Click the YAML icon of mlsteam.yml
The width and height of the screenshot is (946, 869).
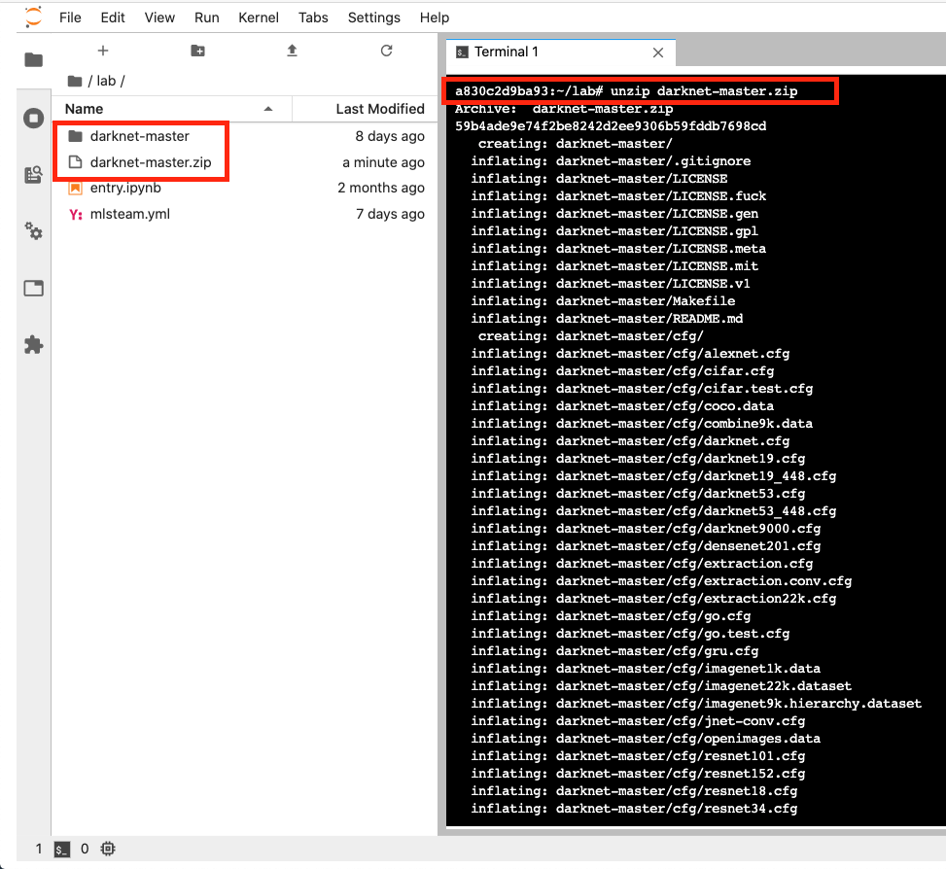(x=75, y=214)
